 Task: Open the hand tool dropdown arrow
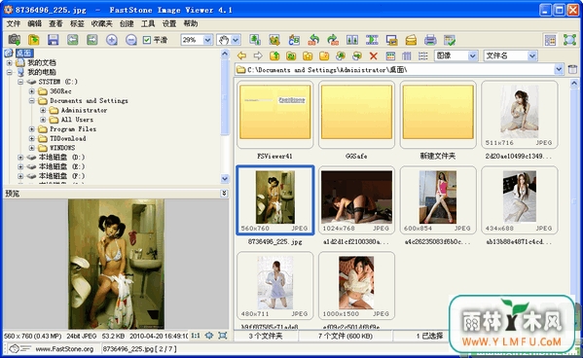coord(236,40)
